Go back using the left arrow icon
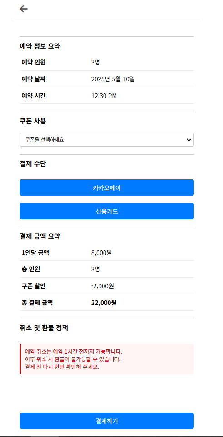This screenshot has height=437, width=223. [24, 9]
